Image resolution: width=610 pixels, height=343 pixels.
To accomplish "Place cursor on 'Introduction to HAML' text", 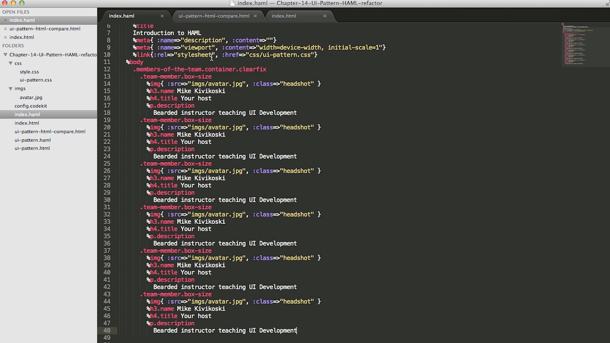I will [167, 33].
